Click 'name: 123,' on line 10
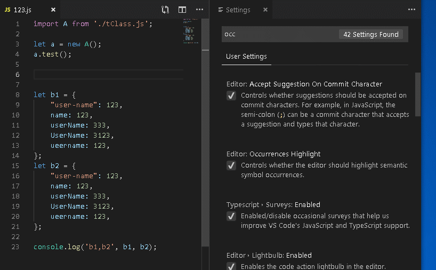Viewport: 436px width, 270px height. click(71, 115)
